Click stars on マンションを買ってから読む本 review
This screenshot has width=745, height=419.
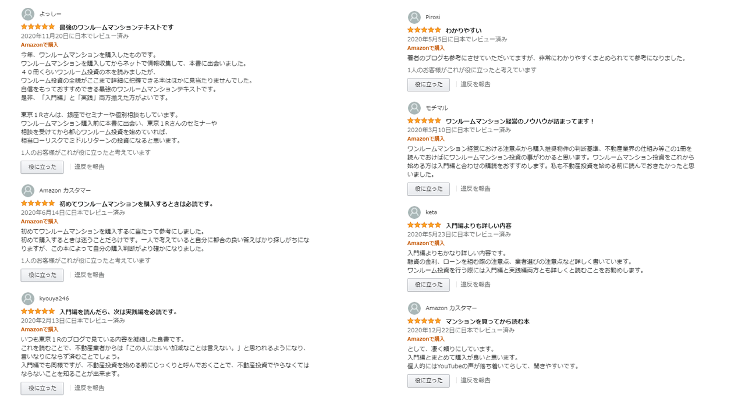pyautogui.click(x=424, y=321)
